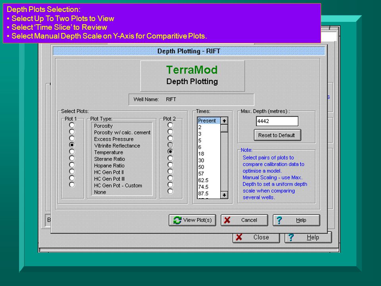This screenshot has width=381, height=286.
Task: Click the Well Name 'RIFT' value
Action: [x=171, y=99]
